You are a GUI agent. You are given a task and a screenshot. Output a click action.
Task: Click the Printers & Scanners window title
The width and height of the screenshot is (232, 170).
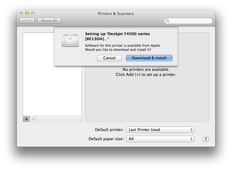[x=116, y=14]
